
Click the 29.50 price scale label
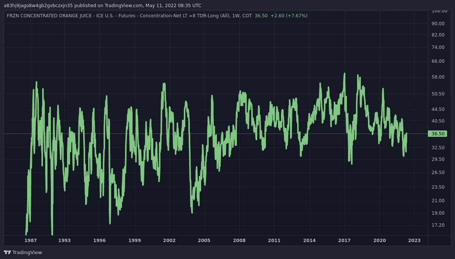click(x=438, y=159)
